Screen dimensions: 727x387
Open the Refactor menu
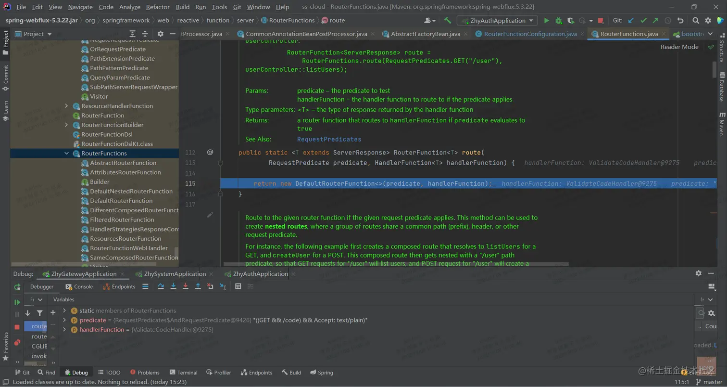point(158,7)
